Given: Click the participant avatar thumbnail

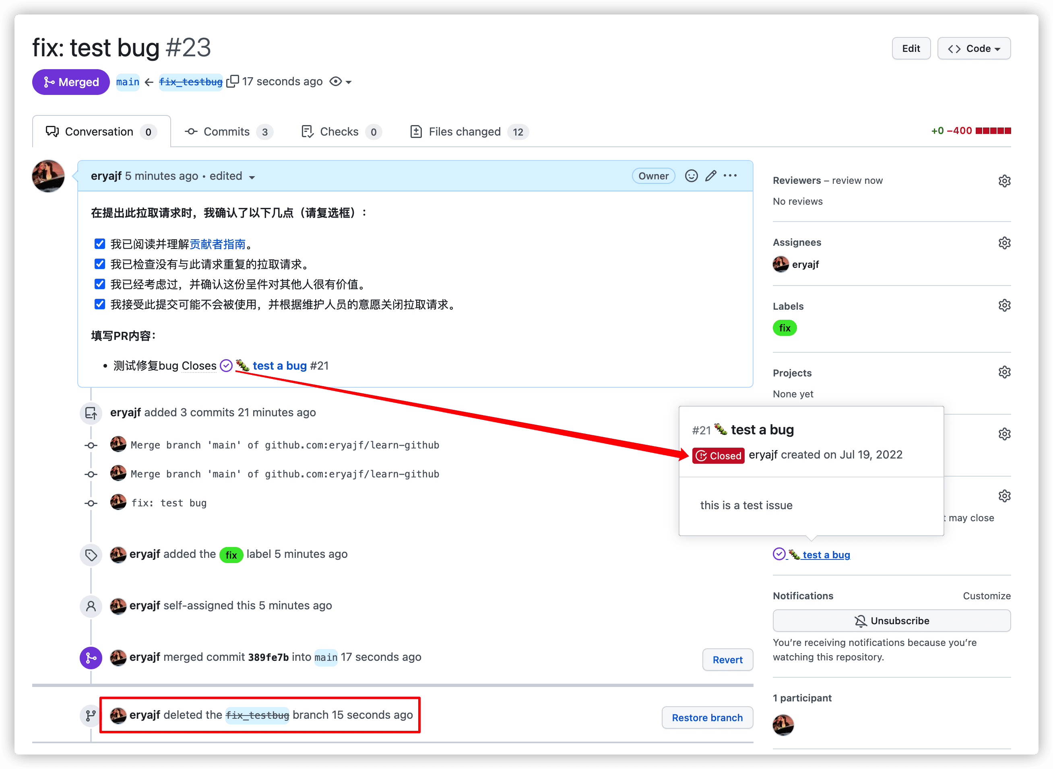Looking at the screenshot, I should pyautogui.click(x=783, y=725).
